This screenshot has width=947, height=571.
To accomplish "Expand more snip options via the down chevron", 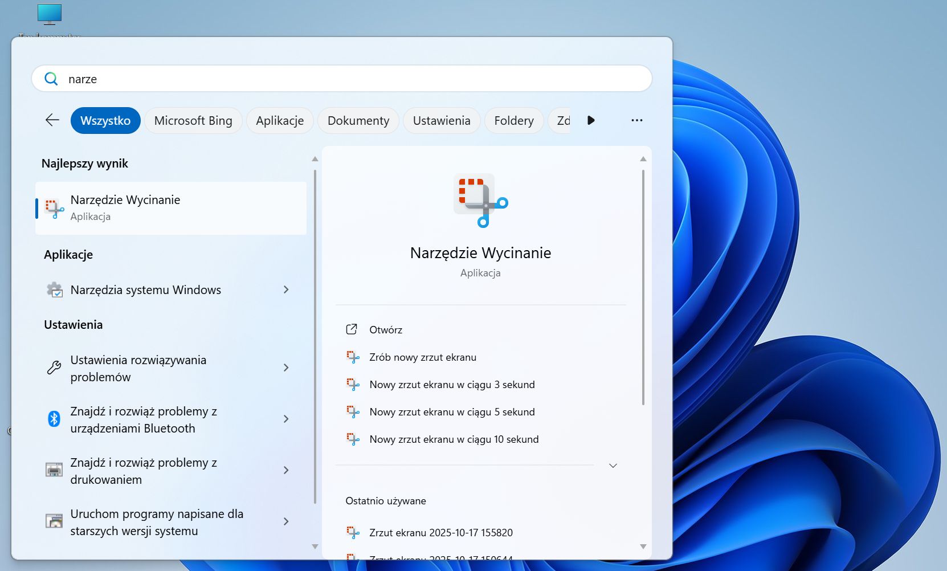I will point(613,466).
